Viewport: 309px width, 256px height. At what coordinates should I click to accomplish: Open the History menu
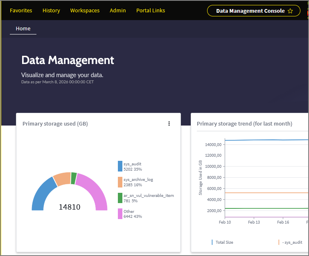51,10
